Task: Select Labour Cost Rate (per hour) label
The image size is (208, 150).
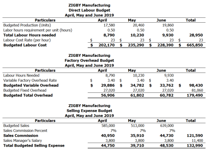Action: [27, 40]
